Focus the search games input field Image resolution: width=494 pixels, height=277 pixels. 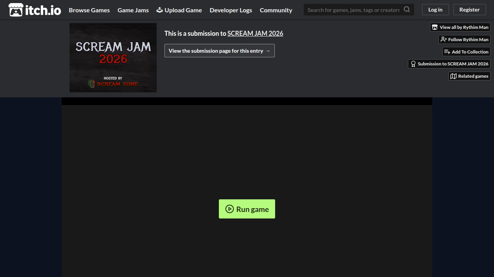point(354,10)
